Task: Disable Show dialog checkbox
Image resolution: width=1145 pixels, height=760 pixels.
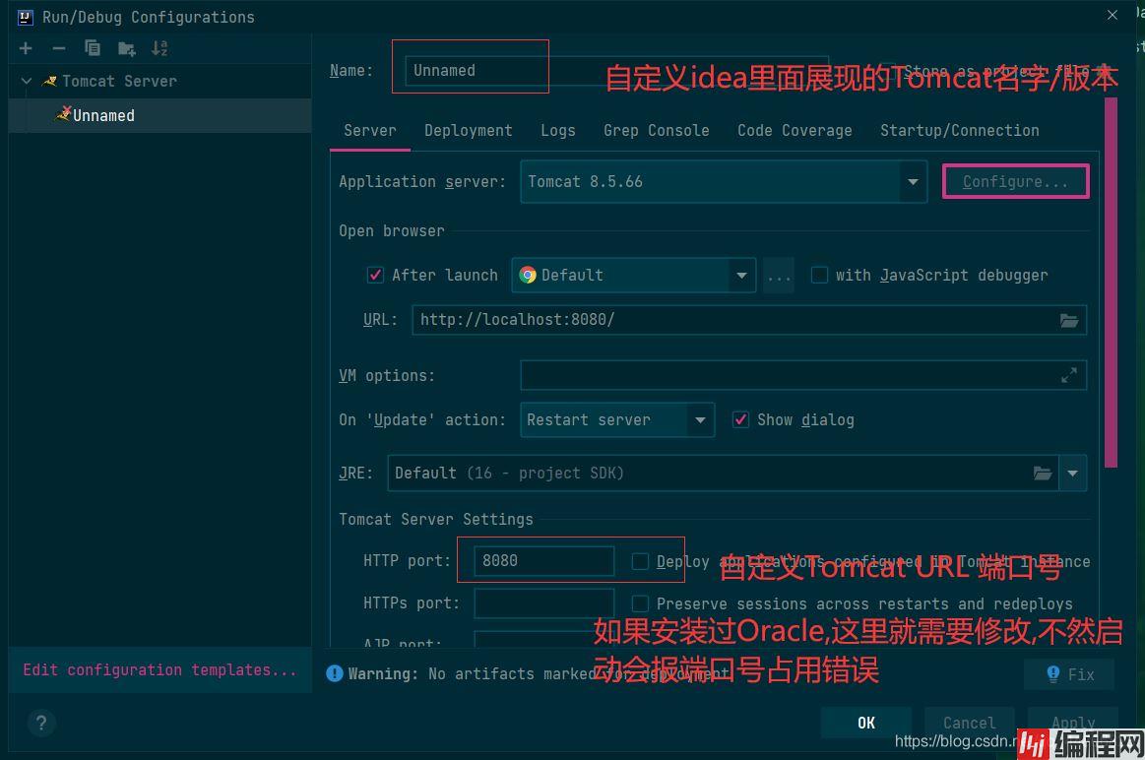Action: pos(740,419)
